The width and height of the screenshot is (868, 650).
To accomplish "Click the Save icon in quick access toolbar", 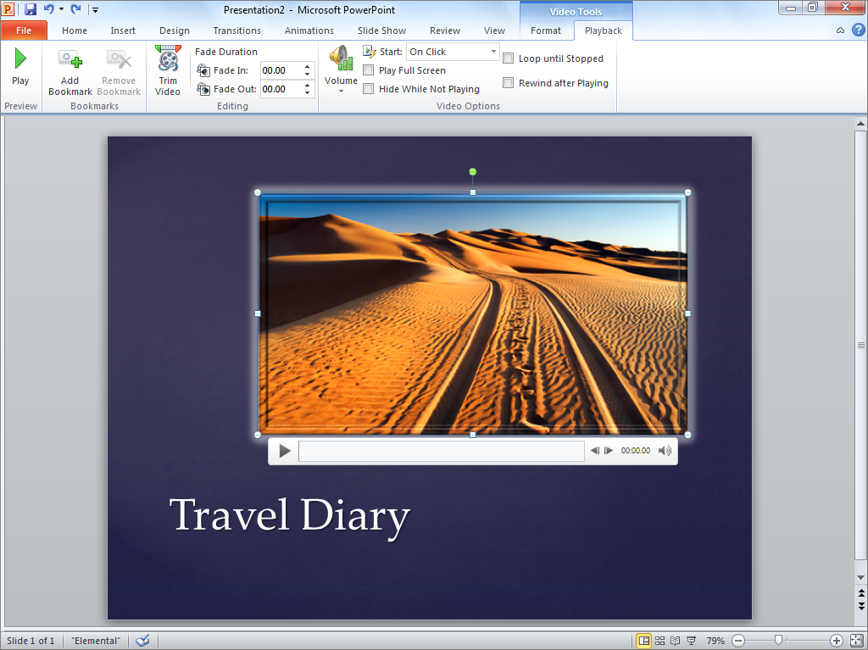I will coord(31,9).
